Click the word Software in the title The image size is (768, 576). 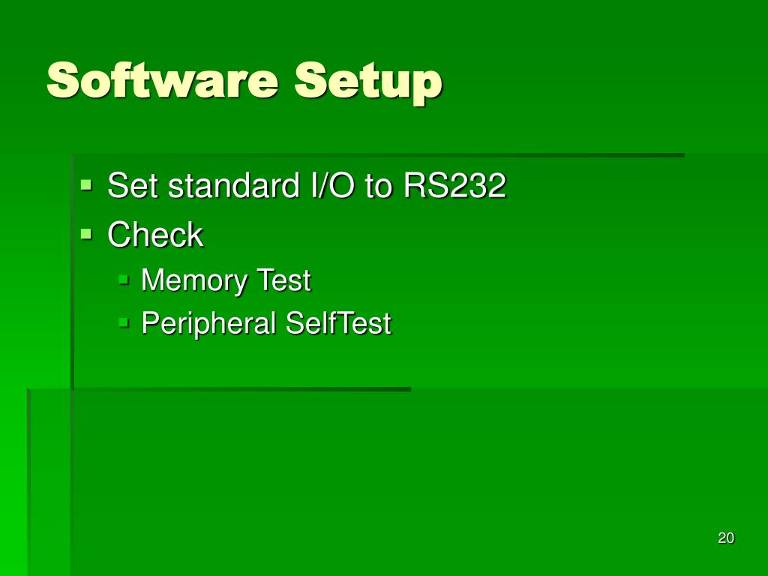[163, 79]
